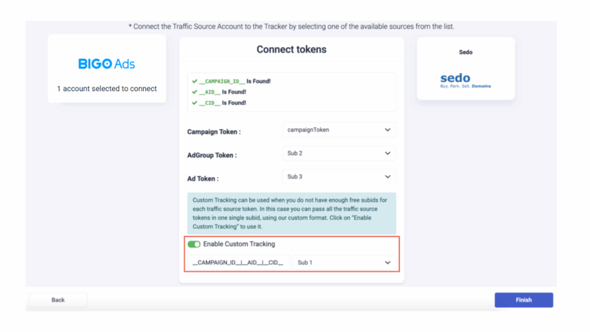Click the Finish button
This screenshot has height=332, width=590.
pyautogui.click(x=524, y=300)
